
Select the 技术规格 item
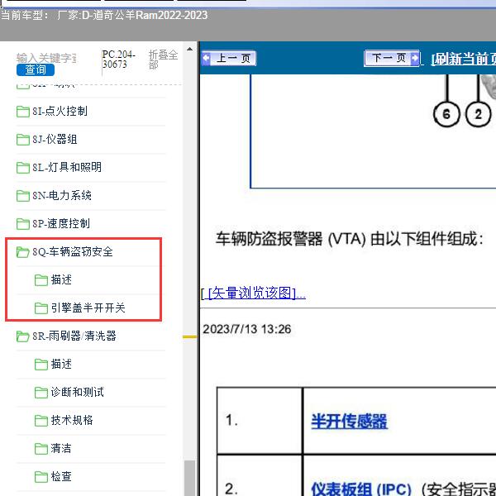click(72, 420)
